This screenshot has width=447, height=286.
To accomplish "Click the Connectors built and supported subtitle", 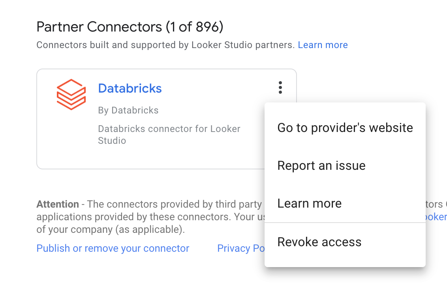I will point(165,45).
